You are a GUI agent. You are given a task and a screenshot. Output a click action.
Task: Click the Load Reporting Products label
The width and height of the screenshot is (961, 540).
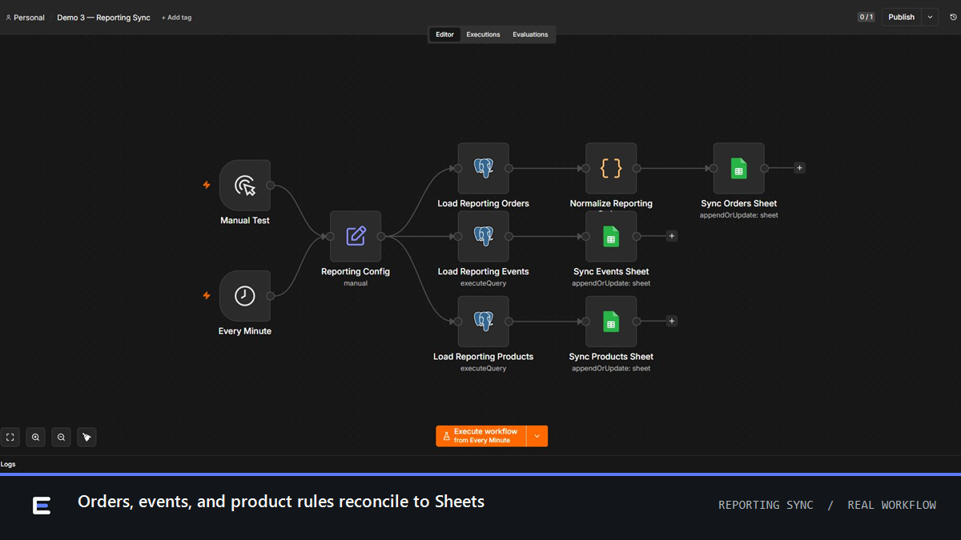483,357
